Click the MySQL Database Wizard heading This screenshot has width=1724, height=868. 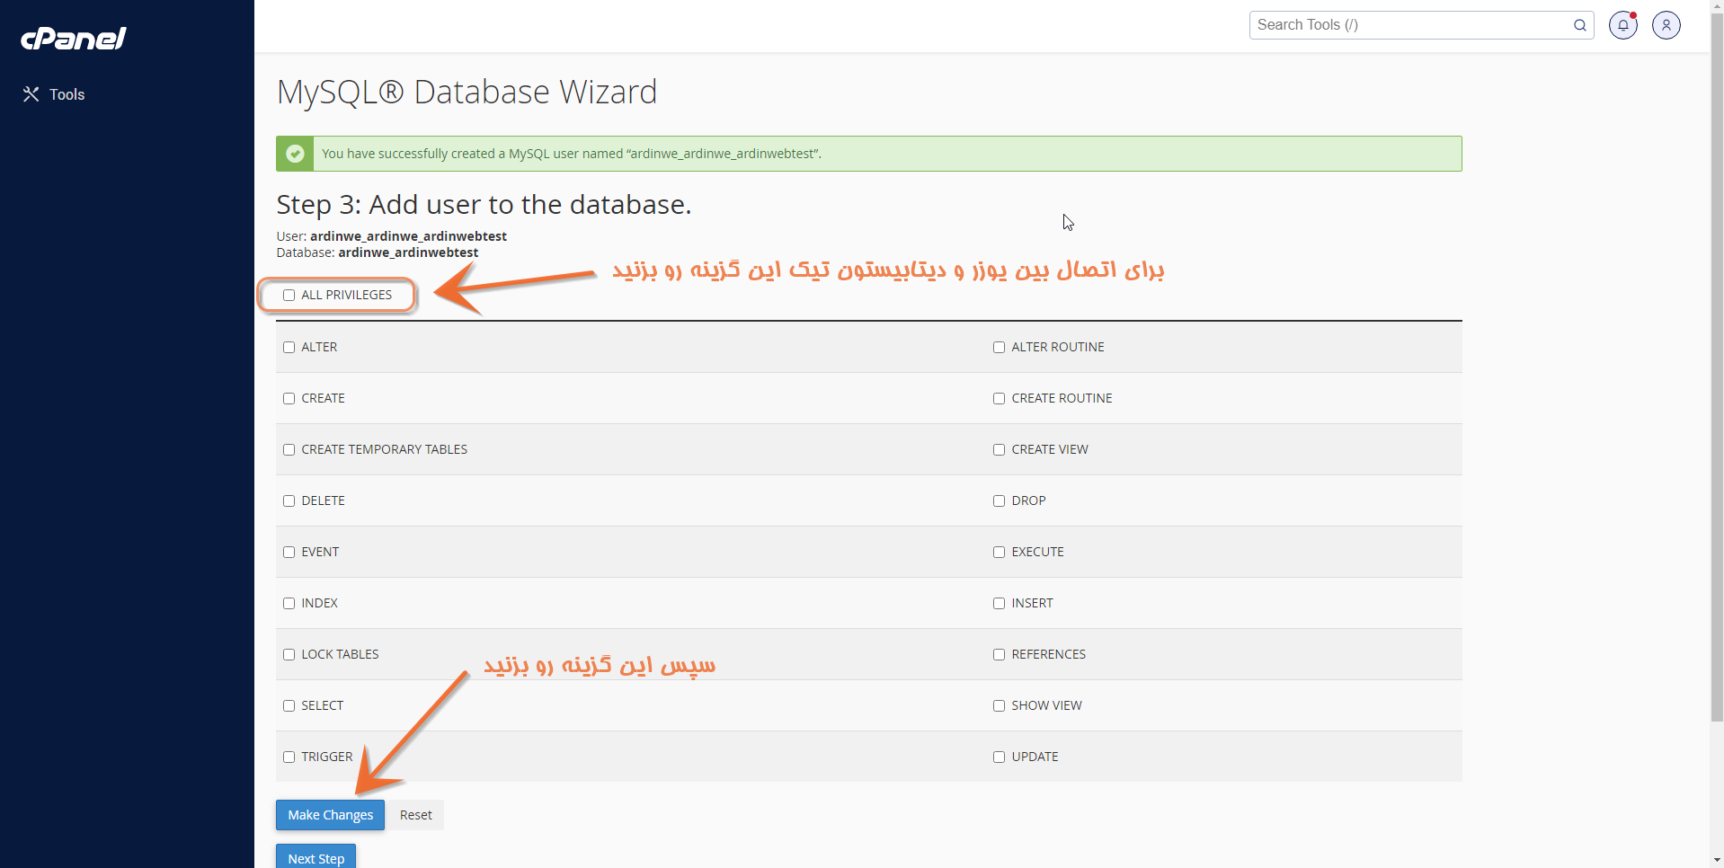[467, 92]
